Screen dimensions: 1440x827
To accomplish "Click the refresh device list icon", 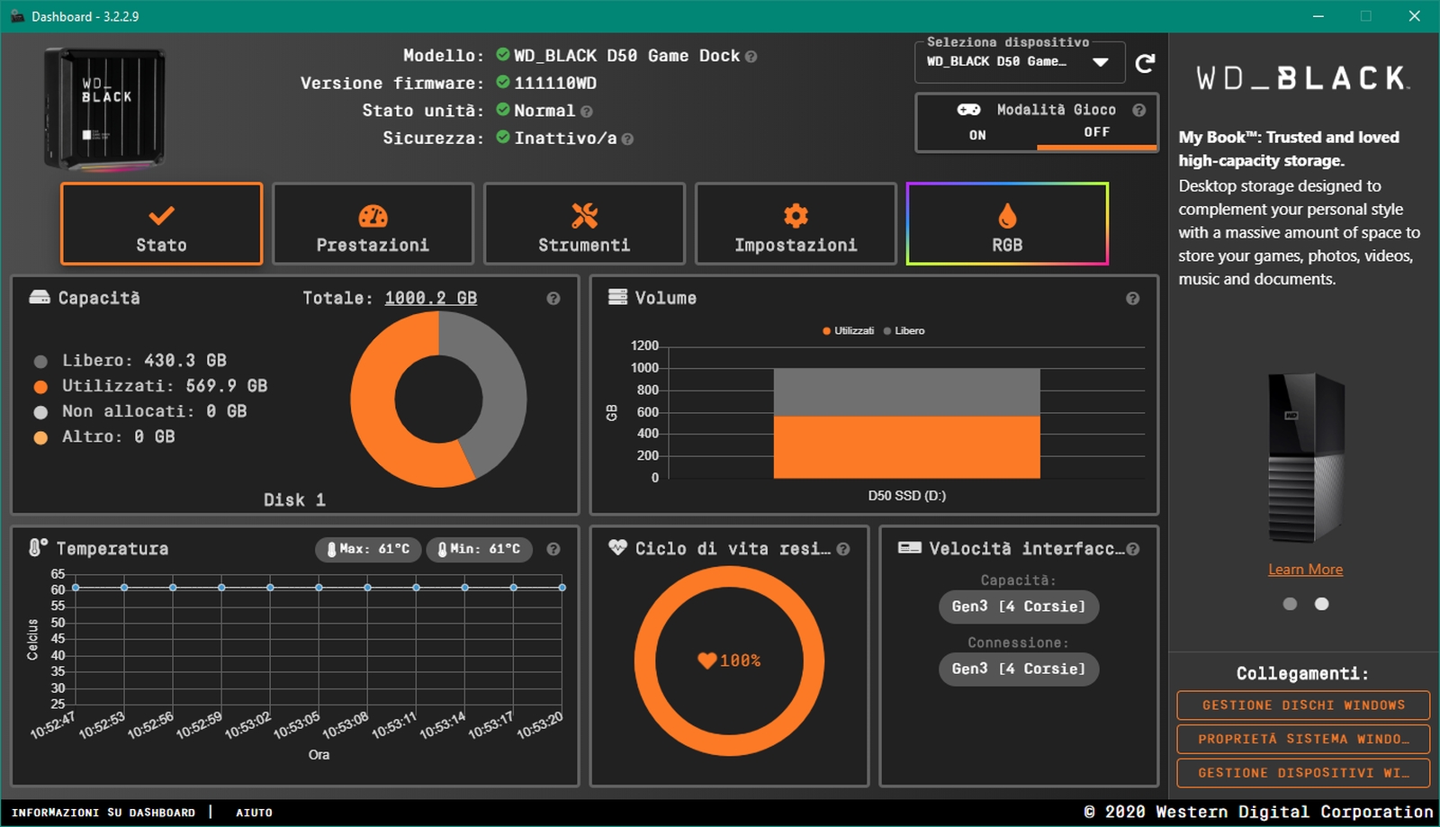I will (1144, 63).
